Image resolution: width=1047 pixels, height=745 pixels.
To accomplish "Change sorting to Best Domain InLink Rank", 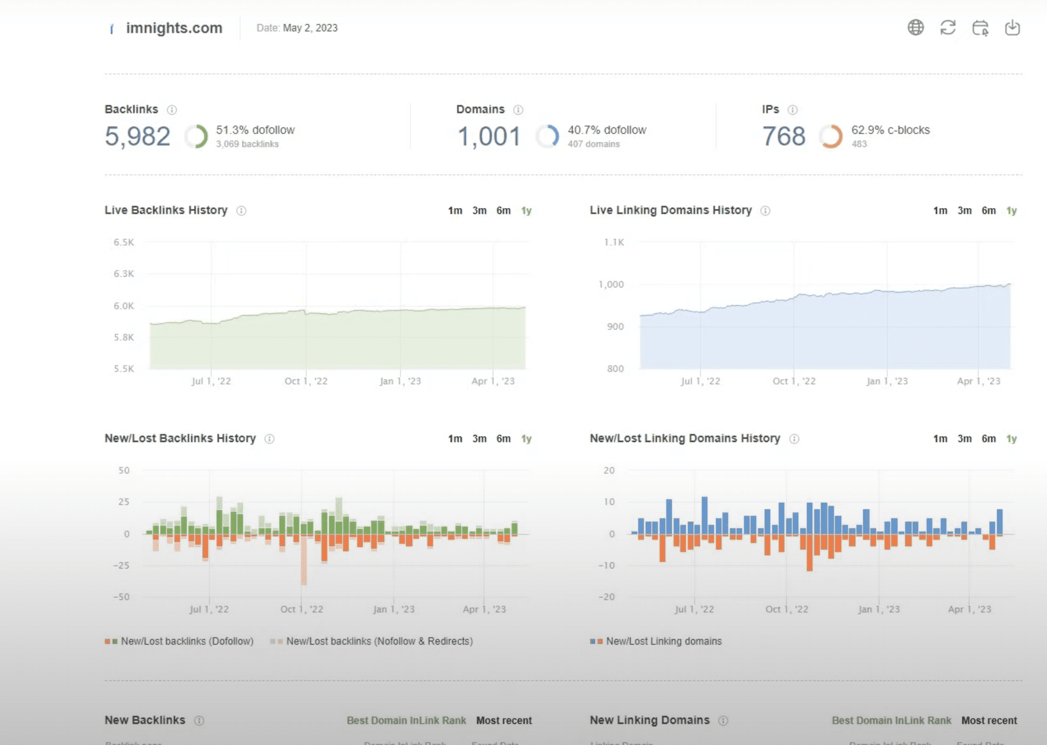I will [406, 720].
